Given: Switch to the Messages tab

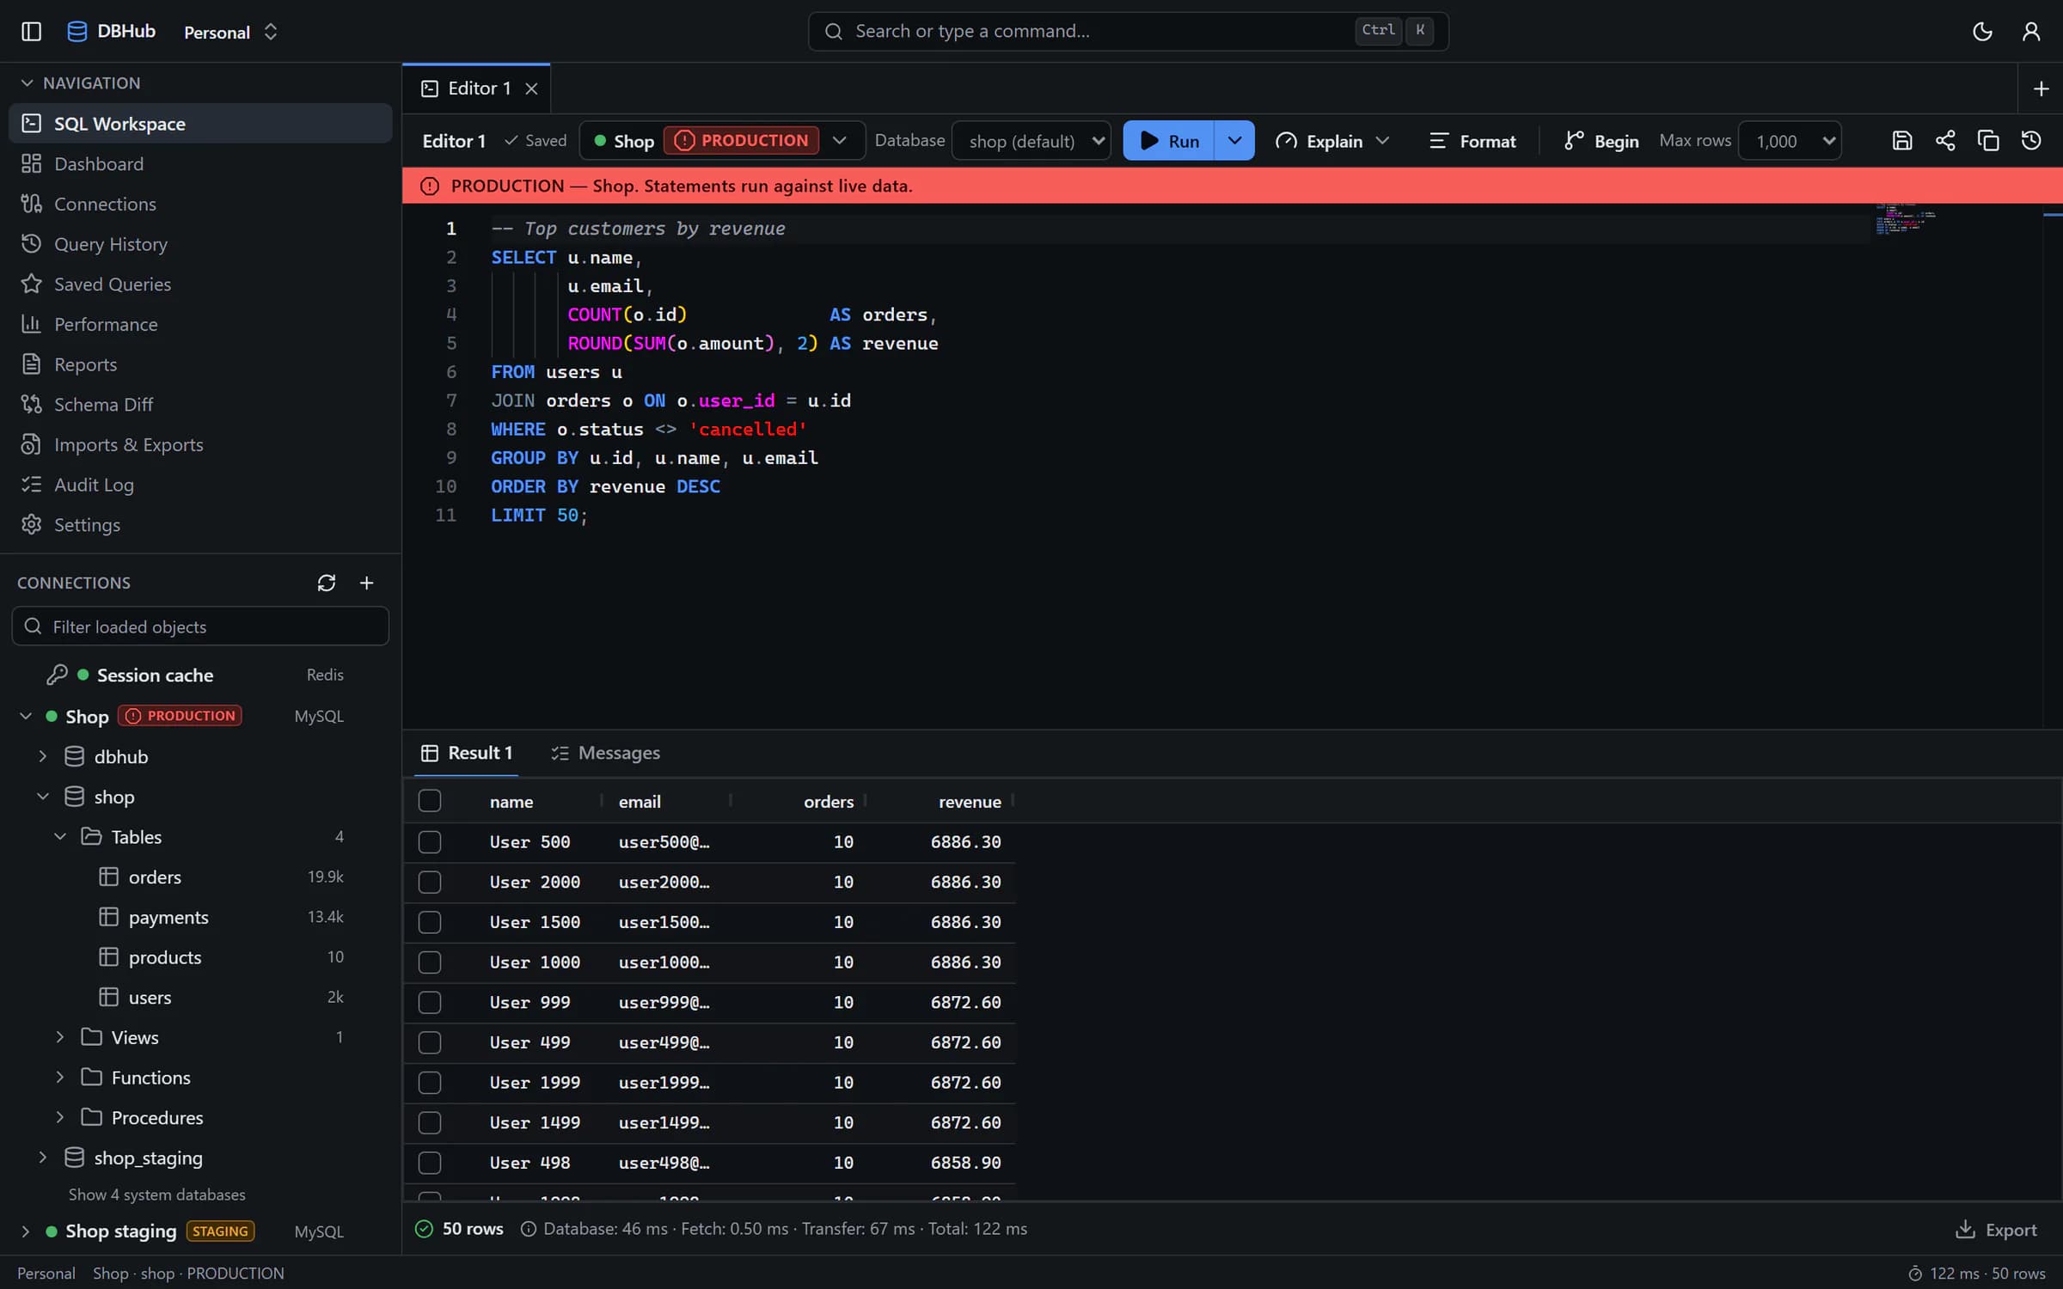Looking at the screenshot, I should (606, 753).
